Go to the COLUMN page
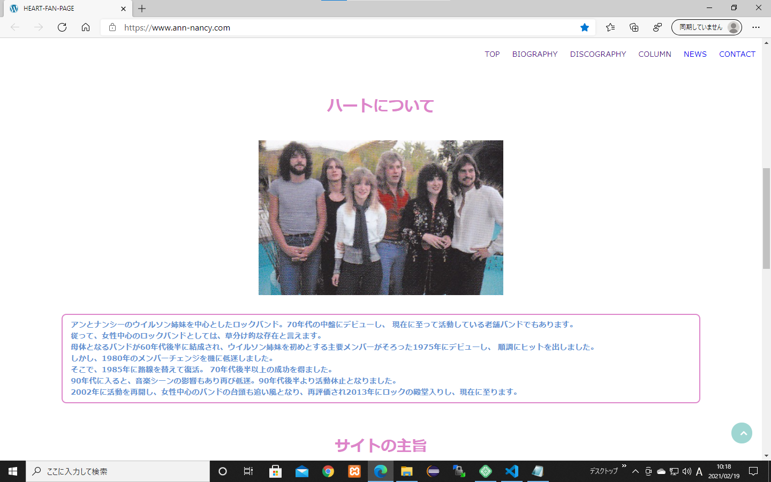This screenshot has height=482, width=771. [654, 54]
